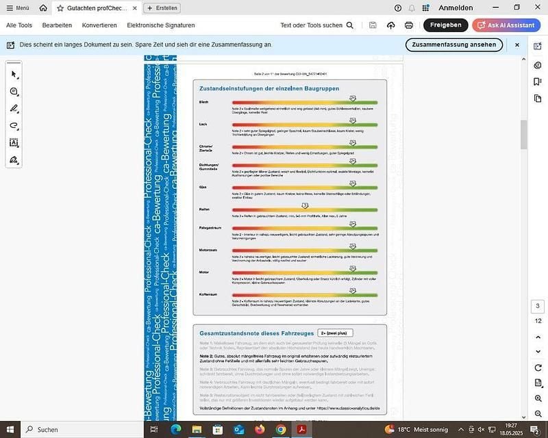
Task: Rotate the page view clockwise
Action: [x=538, y=368]
